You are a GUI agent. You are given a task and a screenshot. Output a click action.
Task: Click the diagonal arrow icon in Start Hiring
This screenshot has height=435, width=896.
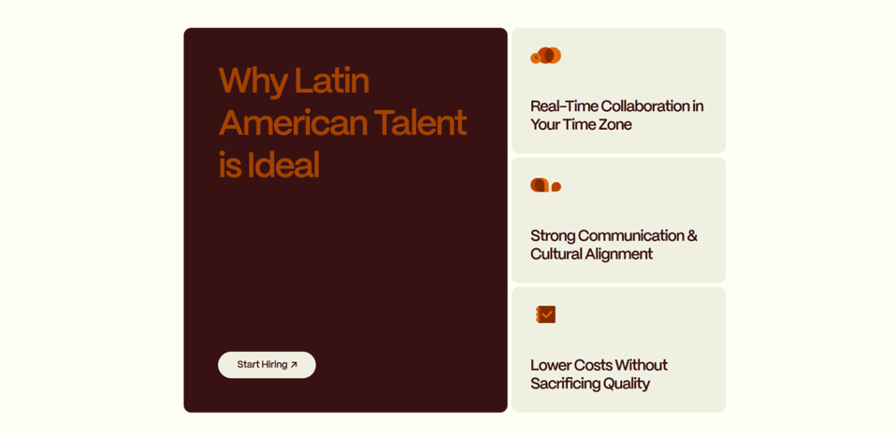[294, 365]
